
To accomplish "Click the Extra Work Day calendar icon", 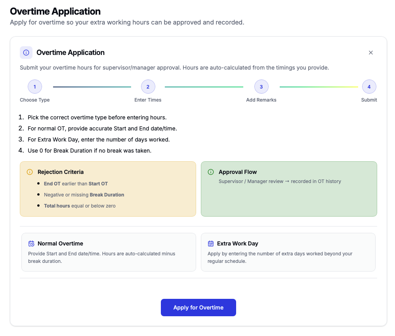I will point(211,244).
